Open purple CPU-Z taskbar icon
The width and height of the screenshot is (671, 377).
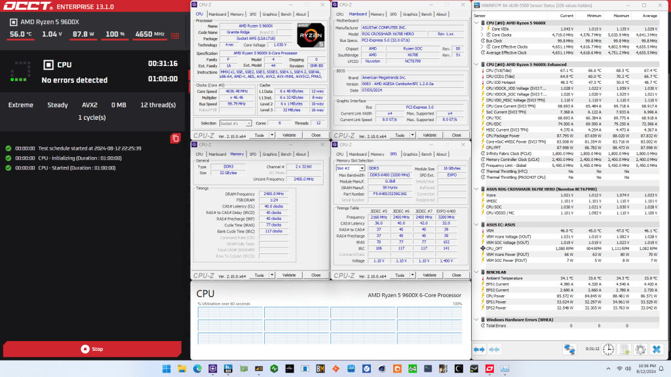(213, 368)
